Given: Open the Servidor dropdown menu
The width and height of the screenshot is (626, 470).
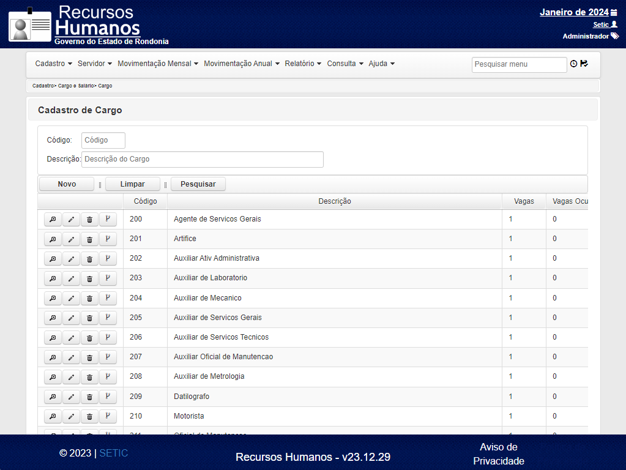Looking at the screenshot, I should click(x=95, y=64).
